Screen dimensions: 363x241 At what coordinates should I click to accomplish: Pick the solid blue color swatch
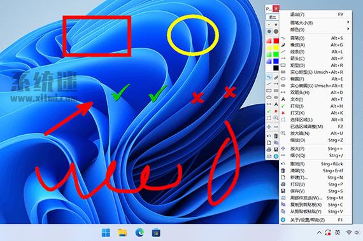click(x=276, y=61)
